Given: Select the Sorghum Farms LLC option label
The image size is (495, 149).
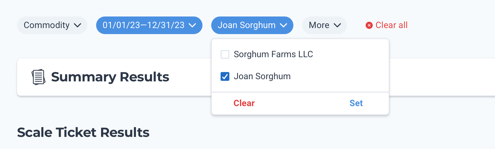Looking at the screenshot, I should pos(273,54).
